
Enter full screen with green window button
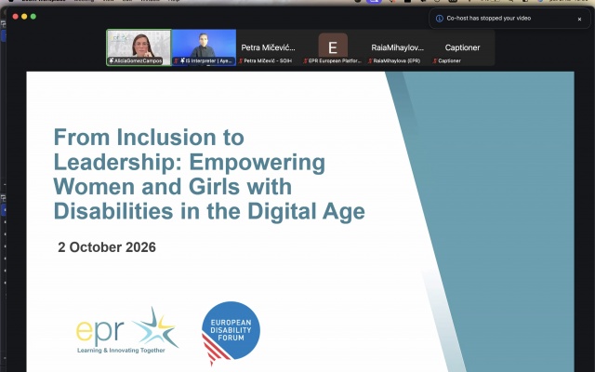(x=33, y=17)
